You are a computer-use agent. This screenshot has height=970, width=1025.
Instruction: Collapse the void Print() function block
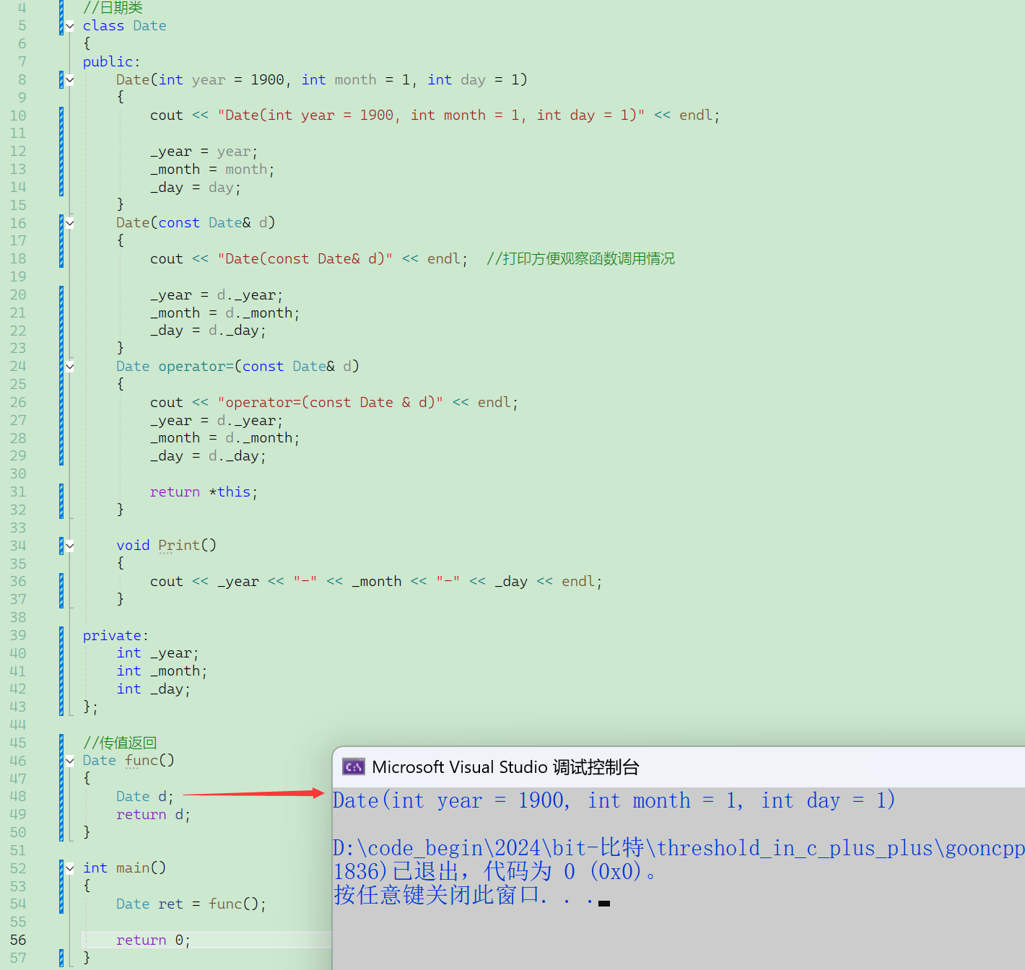click(70, 546)
